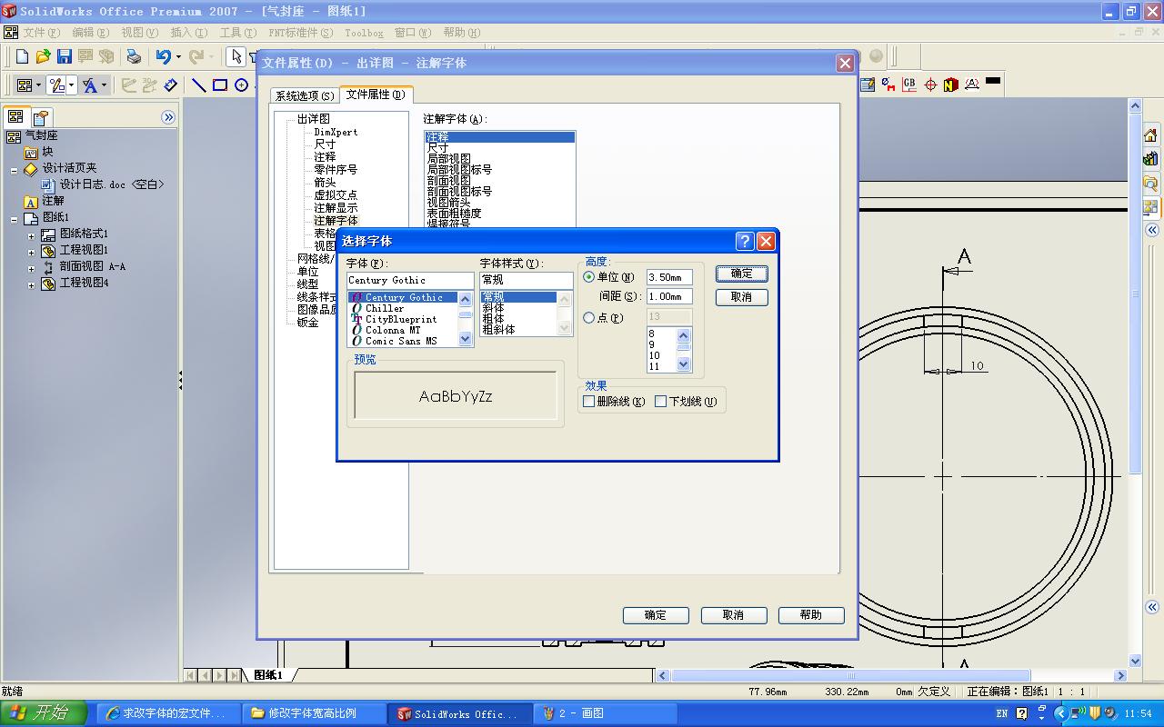The height and width of the screenshot is (727, 1164).
Task: Click the Undo arrow icon
Action: pyautogui.click(x=163, y=57)
